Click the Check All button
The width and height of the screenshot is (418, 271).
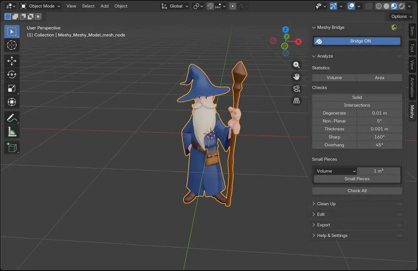click(357, 191)
